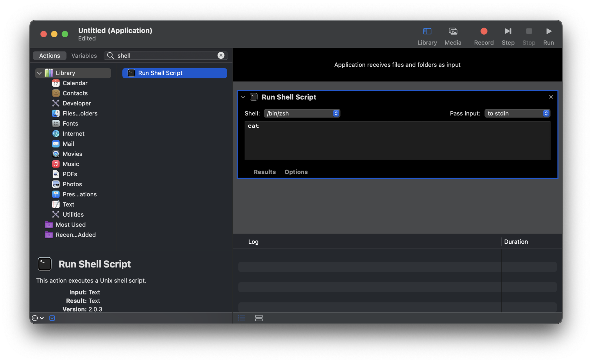Open the Media browser icon
This screenshot has width=592, height=363.
(x=453, y=31)
